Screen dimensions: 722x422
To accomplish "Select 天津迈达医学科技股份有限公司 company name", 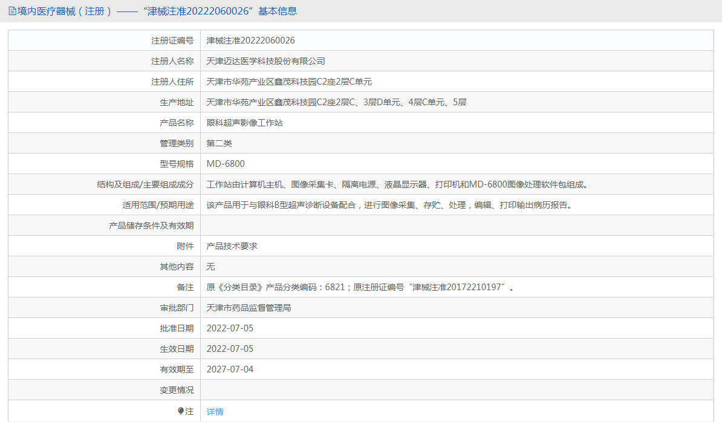I will click(265, 61).
